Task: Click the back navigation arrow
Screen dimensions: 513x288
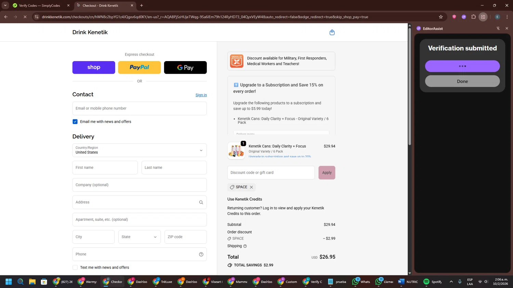Action: point(6,17)
